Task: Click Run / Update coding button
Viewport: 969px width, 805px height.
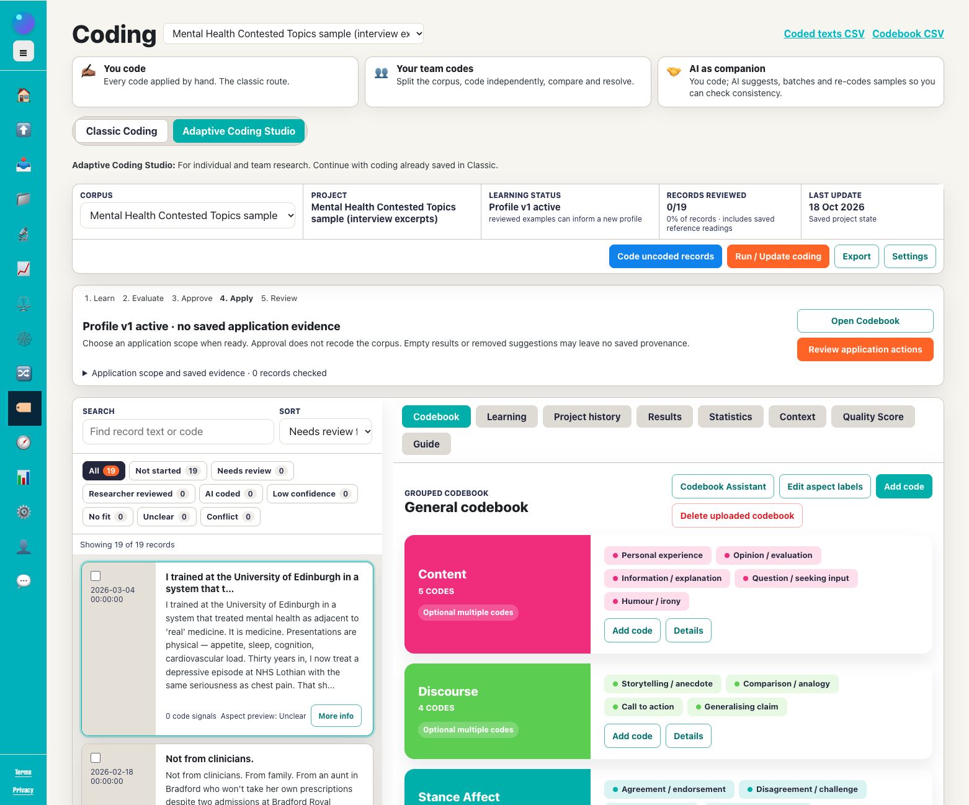Action: (x=778, y=256)
